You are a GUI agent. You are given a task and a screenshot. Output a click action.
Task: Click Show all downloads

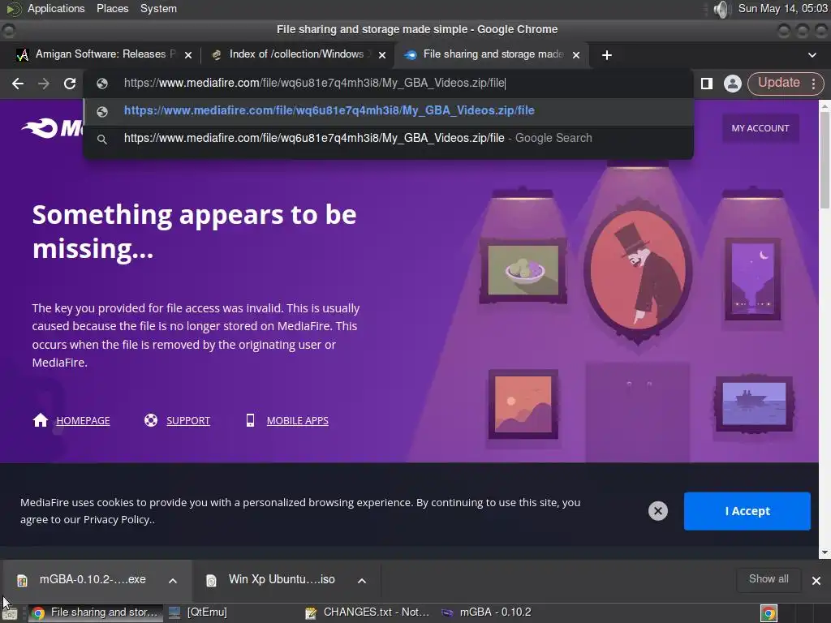[769, 579]
